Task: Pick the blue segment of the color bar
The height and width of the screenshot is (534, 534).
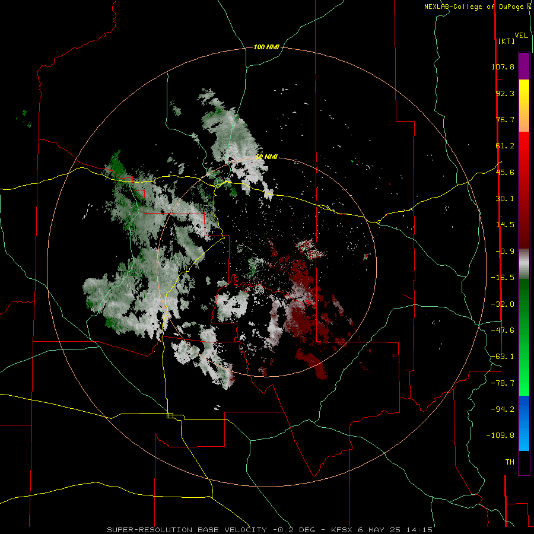Action: pos(524,423)
